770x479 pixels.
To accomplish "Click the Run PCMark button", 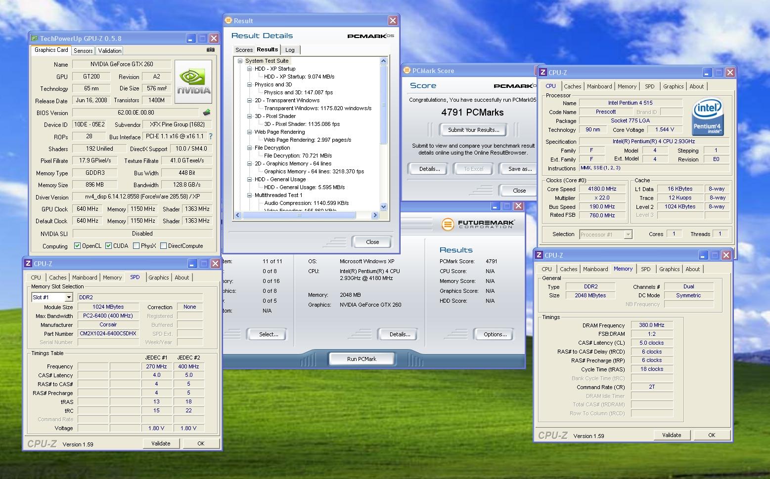I will pyautogui.click(x=362, y=359).
